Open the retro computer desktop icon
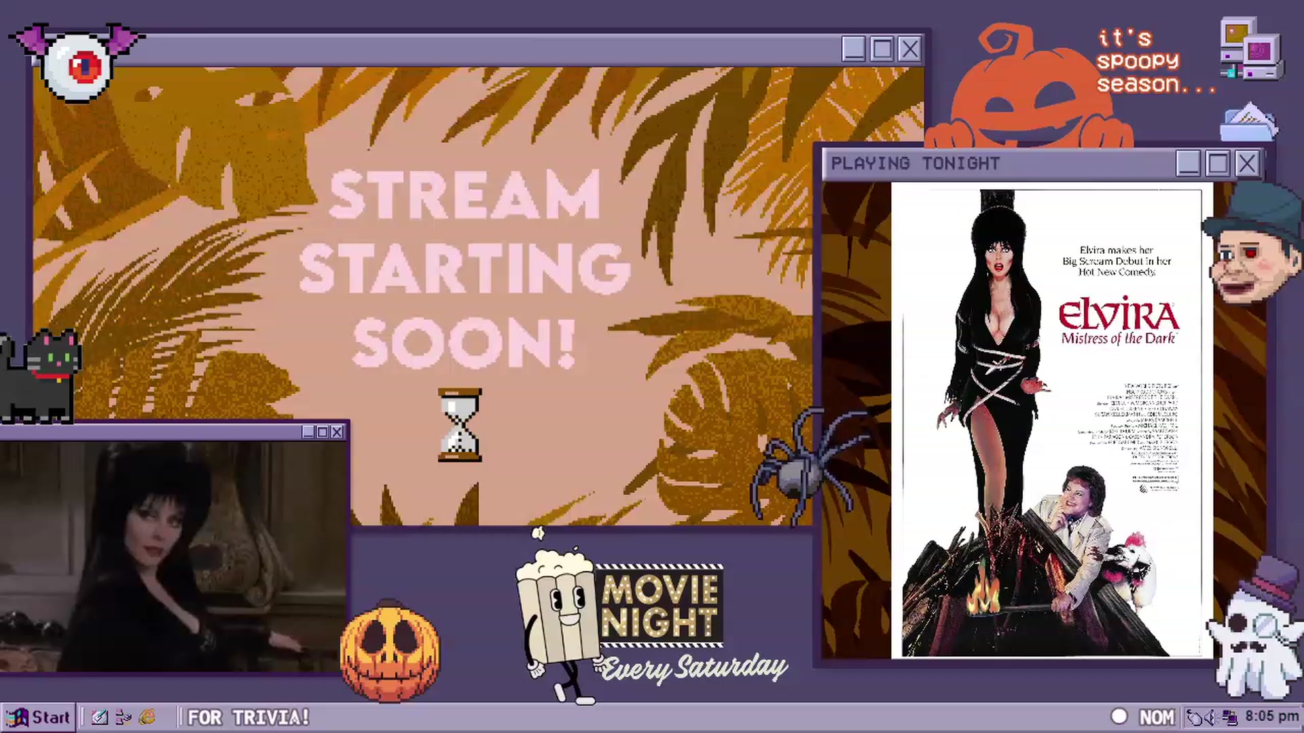Image resolution: width=1304 pixels, height=733 pixels. click(x=1251, y=49)
